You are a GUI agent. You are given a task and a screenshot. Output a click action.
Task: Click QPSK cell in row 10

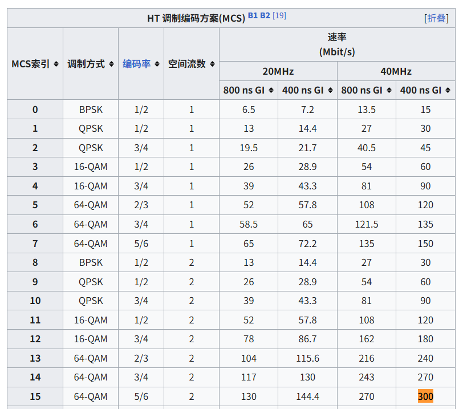[91, 301]
